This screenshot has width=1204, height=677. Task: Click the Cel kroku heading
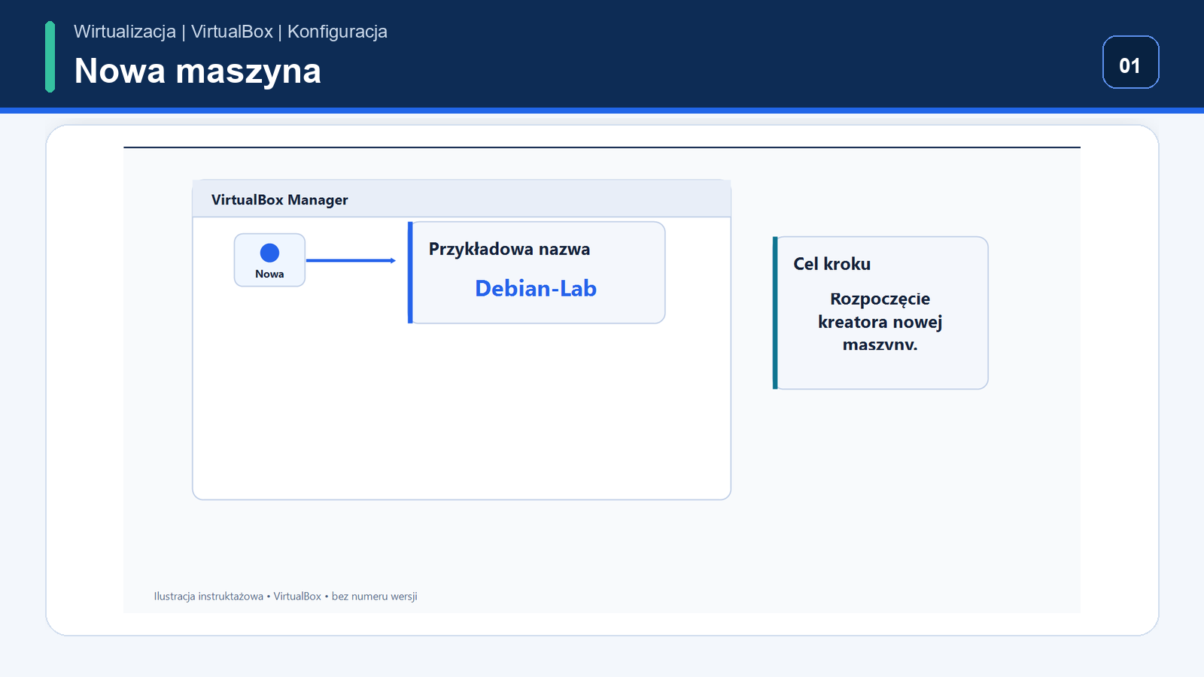(832, 264)
